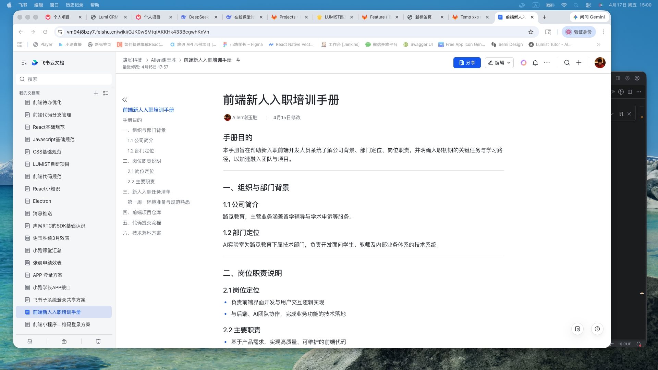Switch to the DeepSeek browser tab

pyautogui.click(x=199, y=17)
